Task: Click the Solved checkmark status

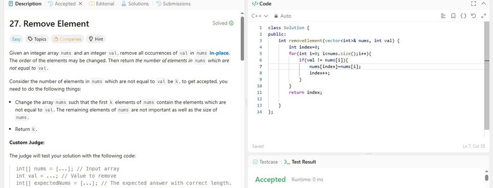Action: click(223, 23)
